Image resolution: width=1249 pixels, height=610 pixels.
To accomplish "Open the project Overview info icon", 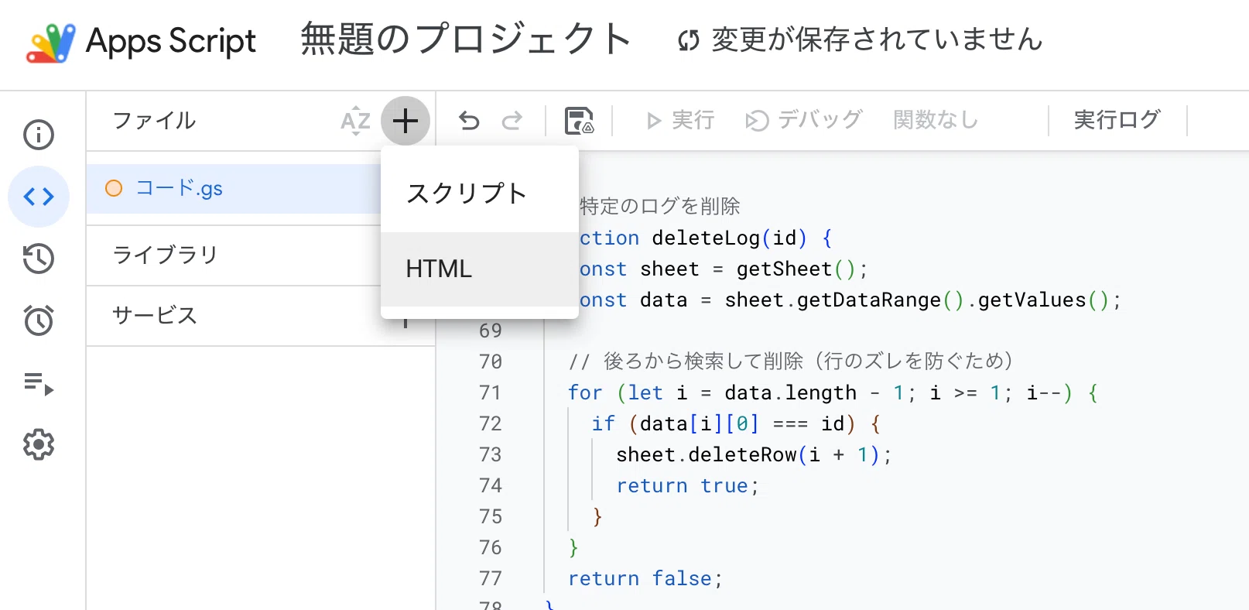I will click(x=39, y=135).
